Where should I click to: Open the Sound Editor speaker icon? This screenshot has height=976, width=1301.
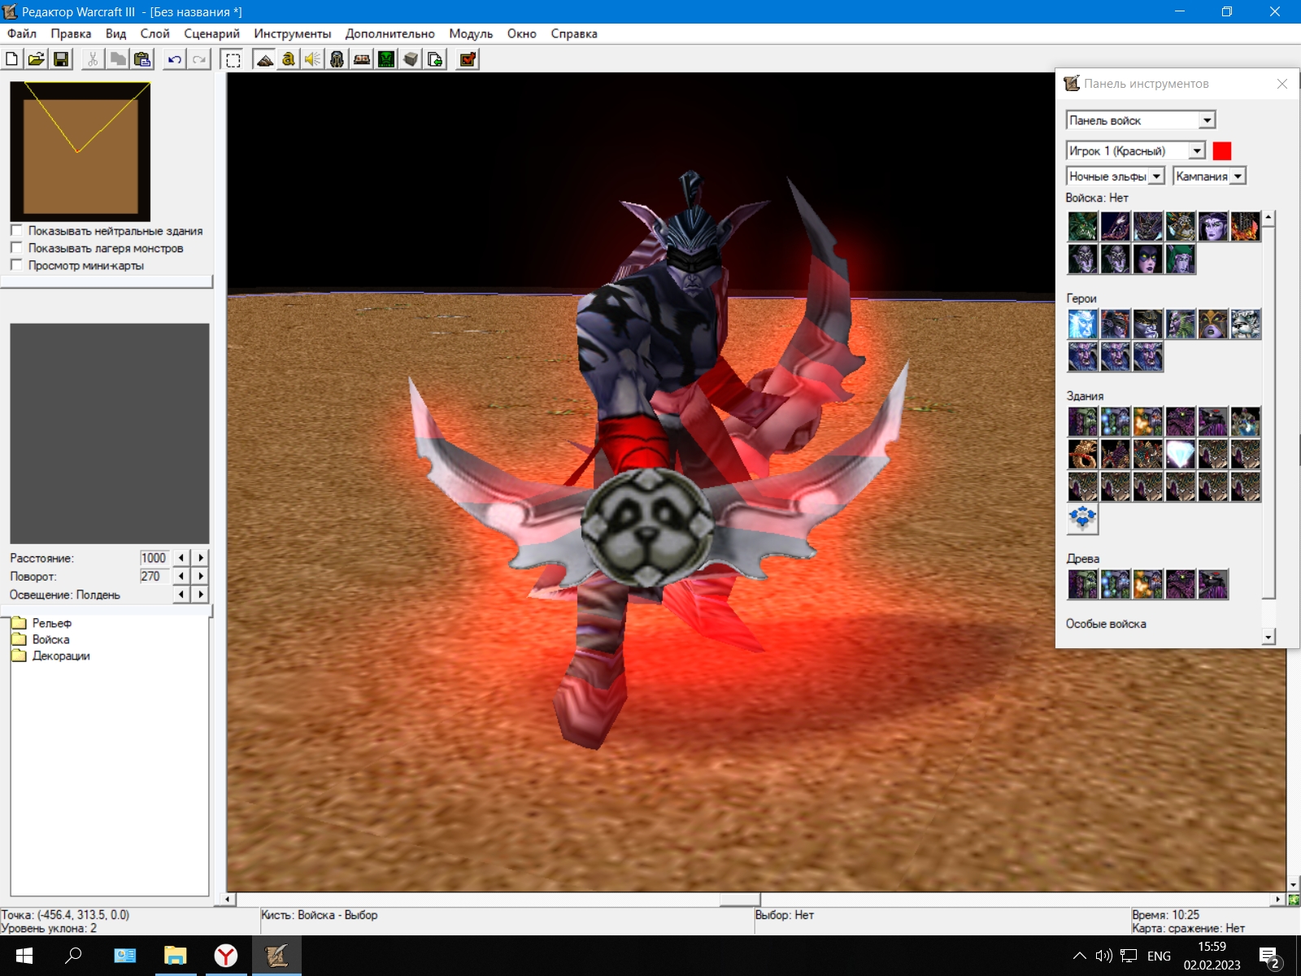pos(313,59)
